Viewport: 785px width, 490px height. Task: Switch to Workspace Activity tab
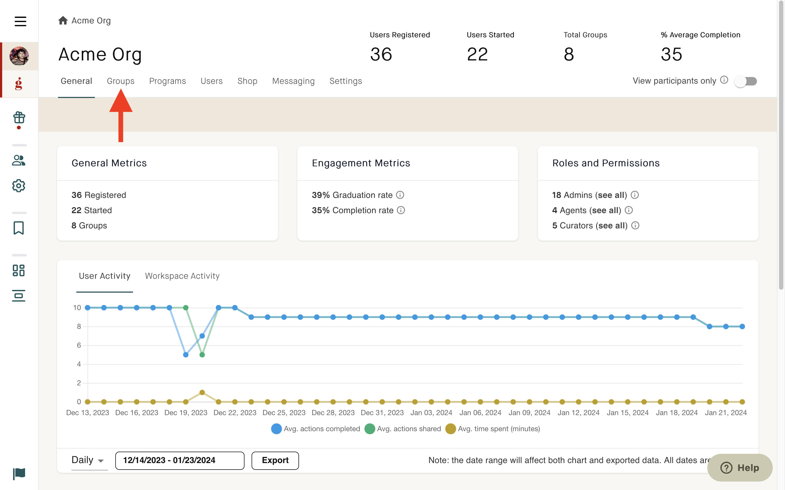coord(182,276)
